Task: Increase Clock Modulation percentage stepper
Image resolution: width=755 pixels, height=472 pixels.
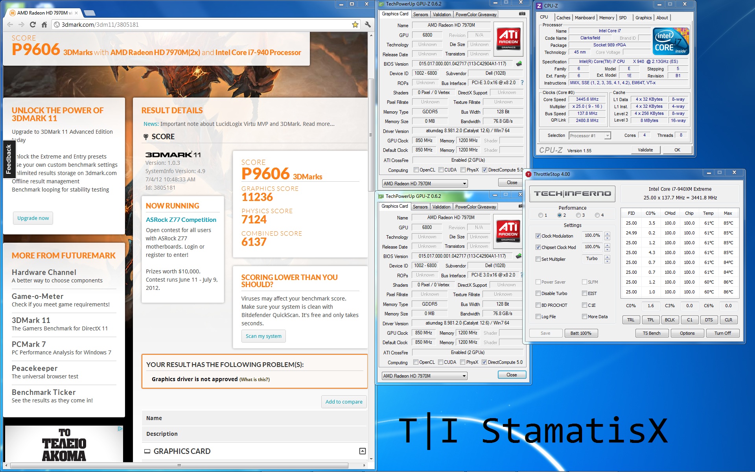Action: click(x=607, y=234)
